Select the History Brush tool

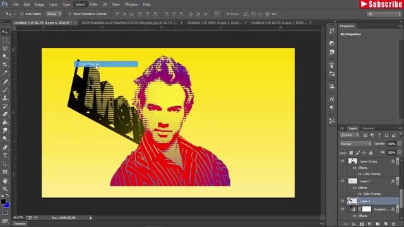point(5,106)
